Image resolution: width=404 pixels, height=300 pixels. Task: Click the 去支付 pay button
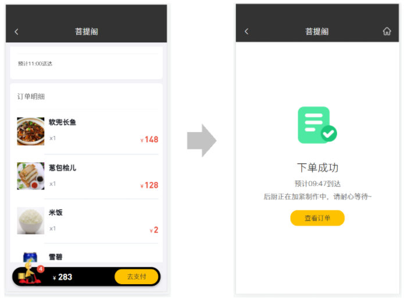point(136,277)
